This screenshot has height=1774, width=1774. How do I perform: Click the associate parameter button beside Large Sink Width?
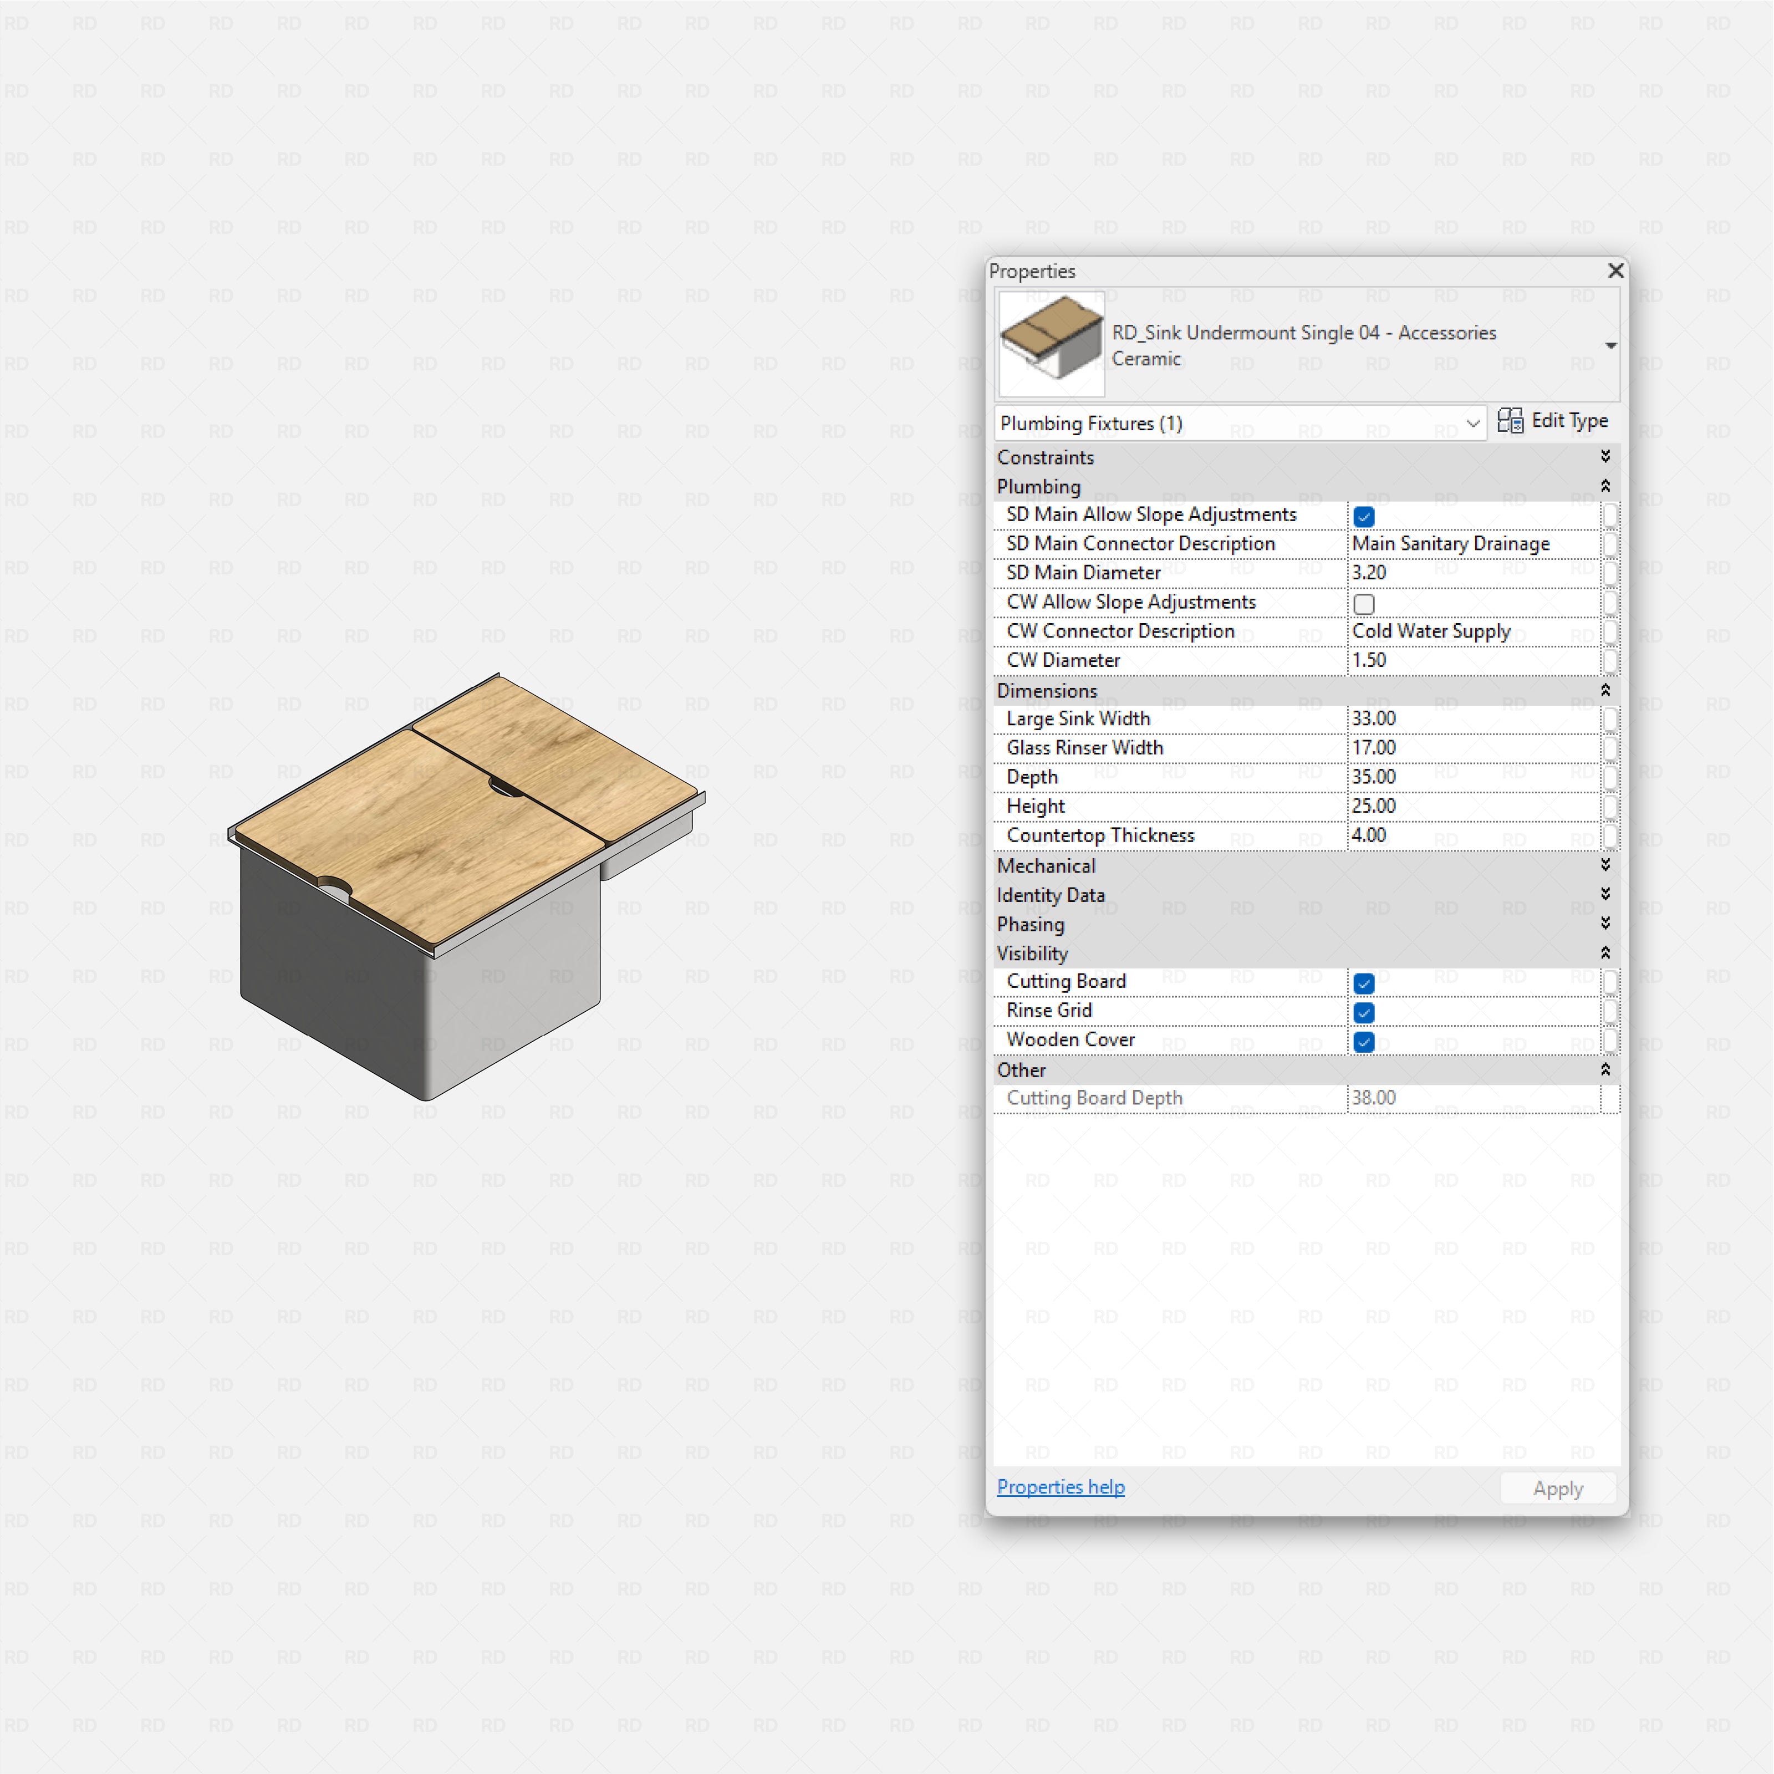(1612, 720)
